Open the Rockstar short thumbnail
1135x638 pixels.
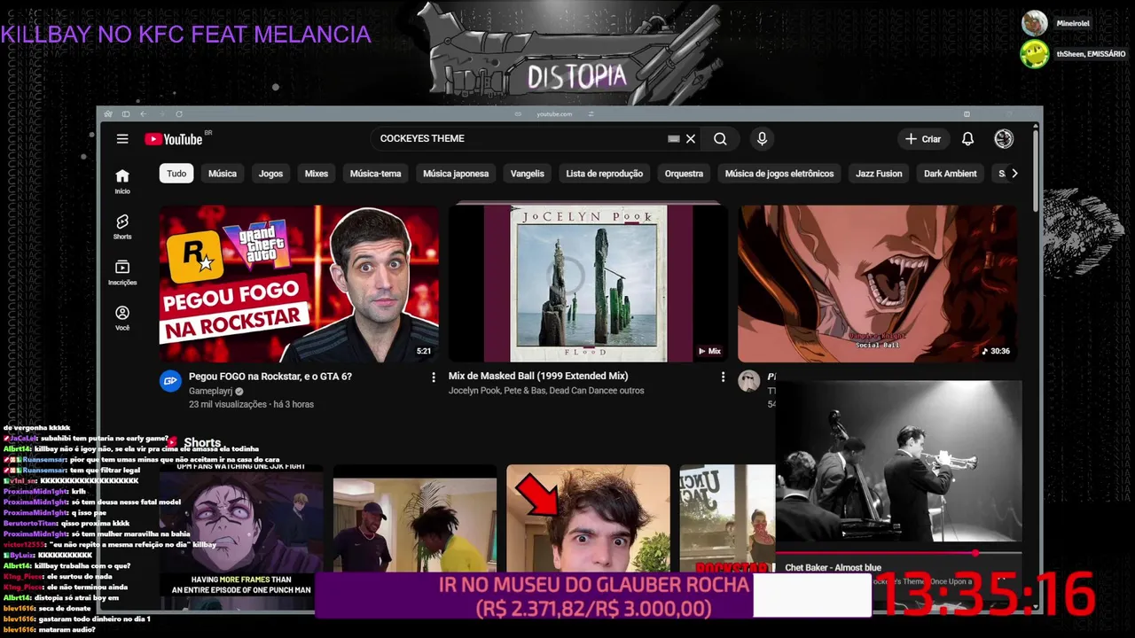(727, 520)
